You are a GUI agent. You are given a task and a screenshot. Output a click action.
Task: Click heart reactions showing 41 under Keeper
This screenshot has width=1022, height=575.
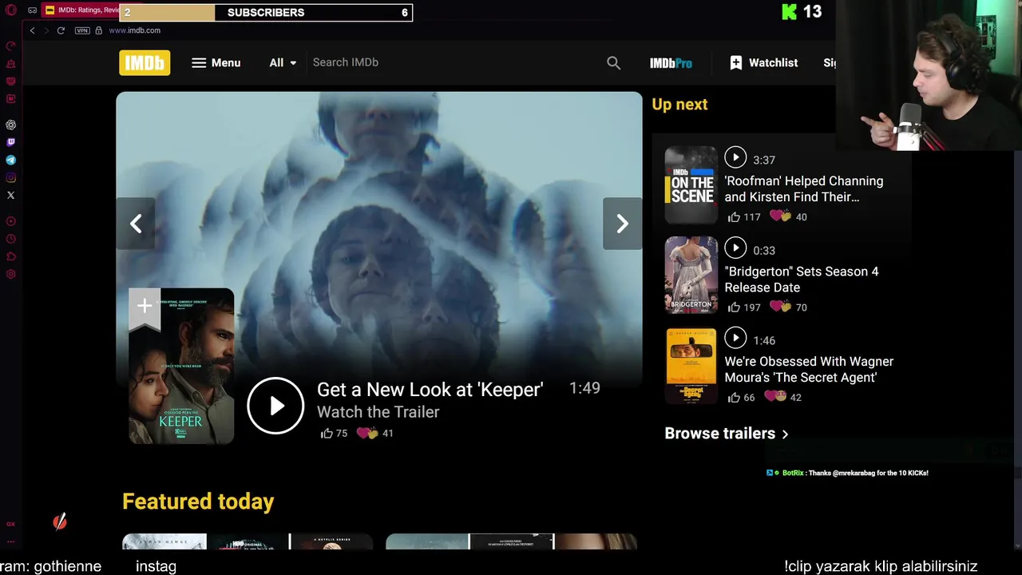pos(375,433)
